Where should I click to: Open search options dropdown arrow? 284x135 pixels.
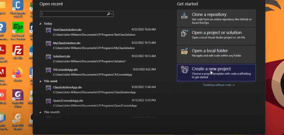click(112, 14)
